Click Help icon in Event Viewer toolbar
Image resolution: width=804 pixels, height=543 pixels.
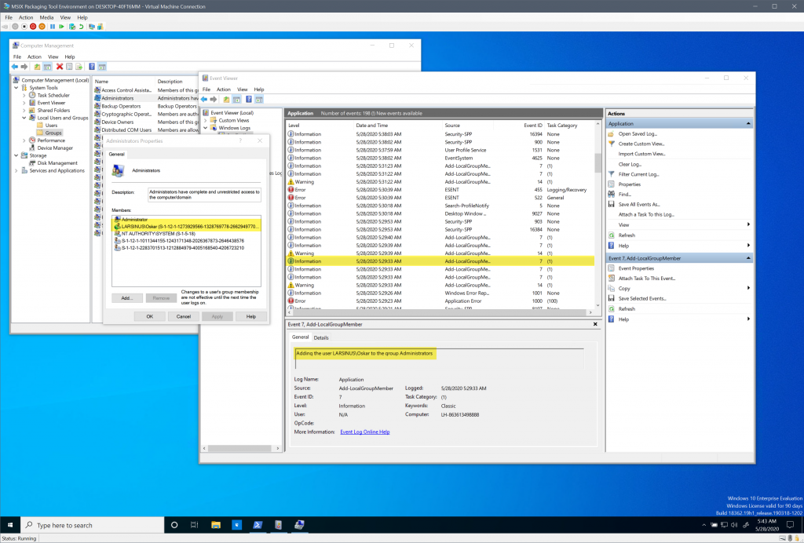pyautogui.click(x=249, y=100)
